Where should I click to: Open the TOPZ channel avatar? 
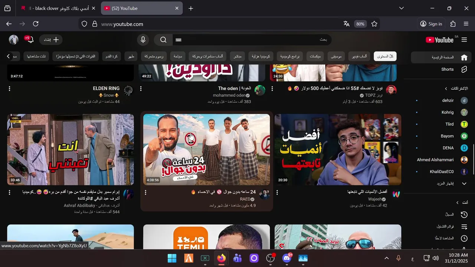(x=391, y=90)
